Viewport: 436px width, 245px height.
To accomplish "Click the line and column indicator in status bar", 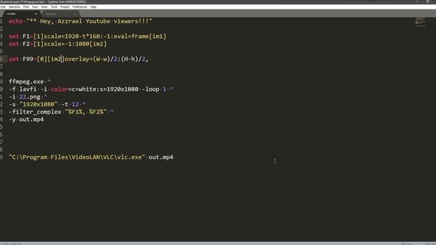I will click(11, 244).
